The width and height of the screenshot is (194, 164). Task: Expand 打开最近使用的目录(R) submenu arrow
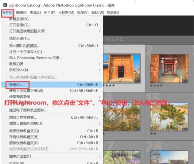coord(100,31)
